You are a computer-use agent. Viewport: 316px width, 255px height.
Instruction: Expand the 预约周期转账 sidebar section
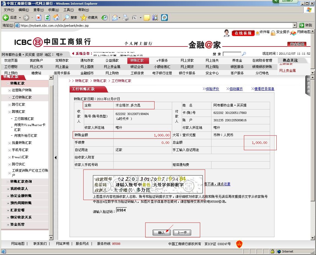(8, 203)
